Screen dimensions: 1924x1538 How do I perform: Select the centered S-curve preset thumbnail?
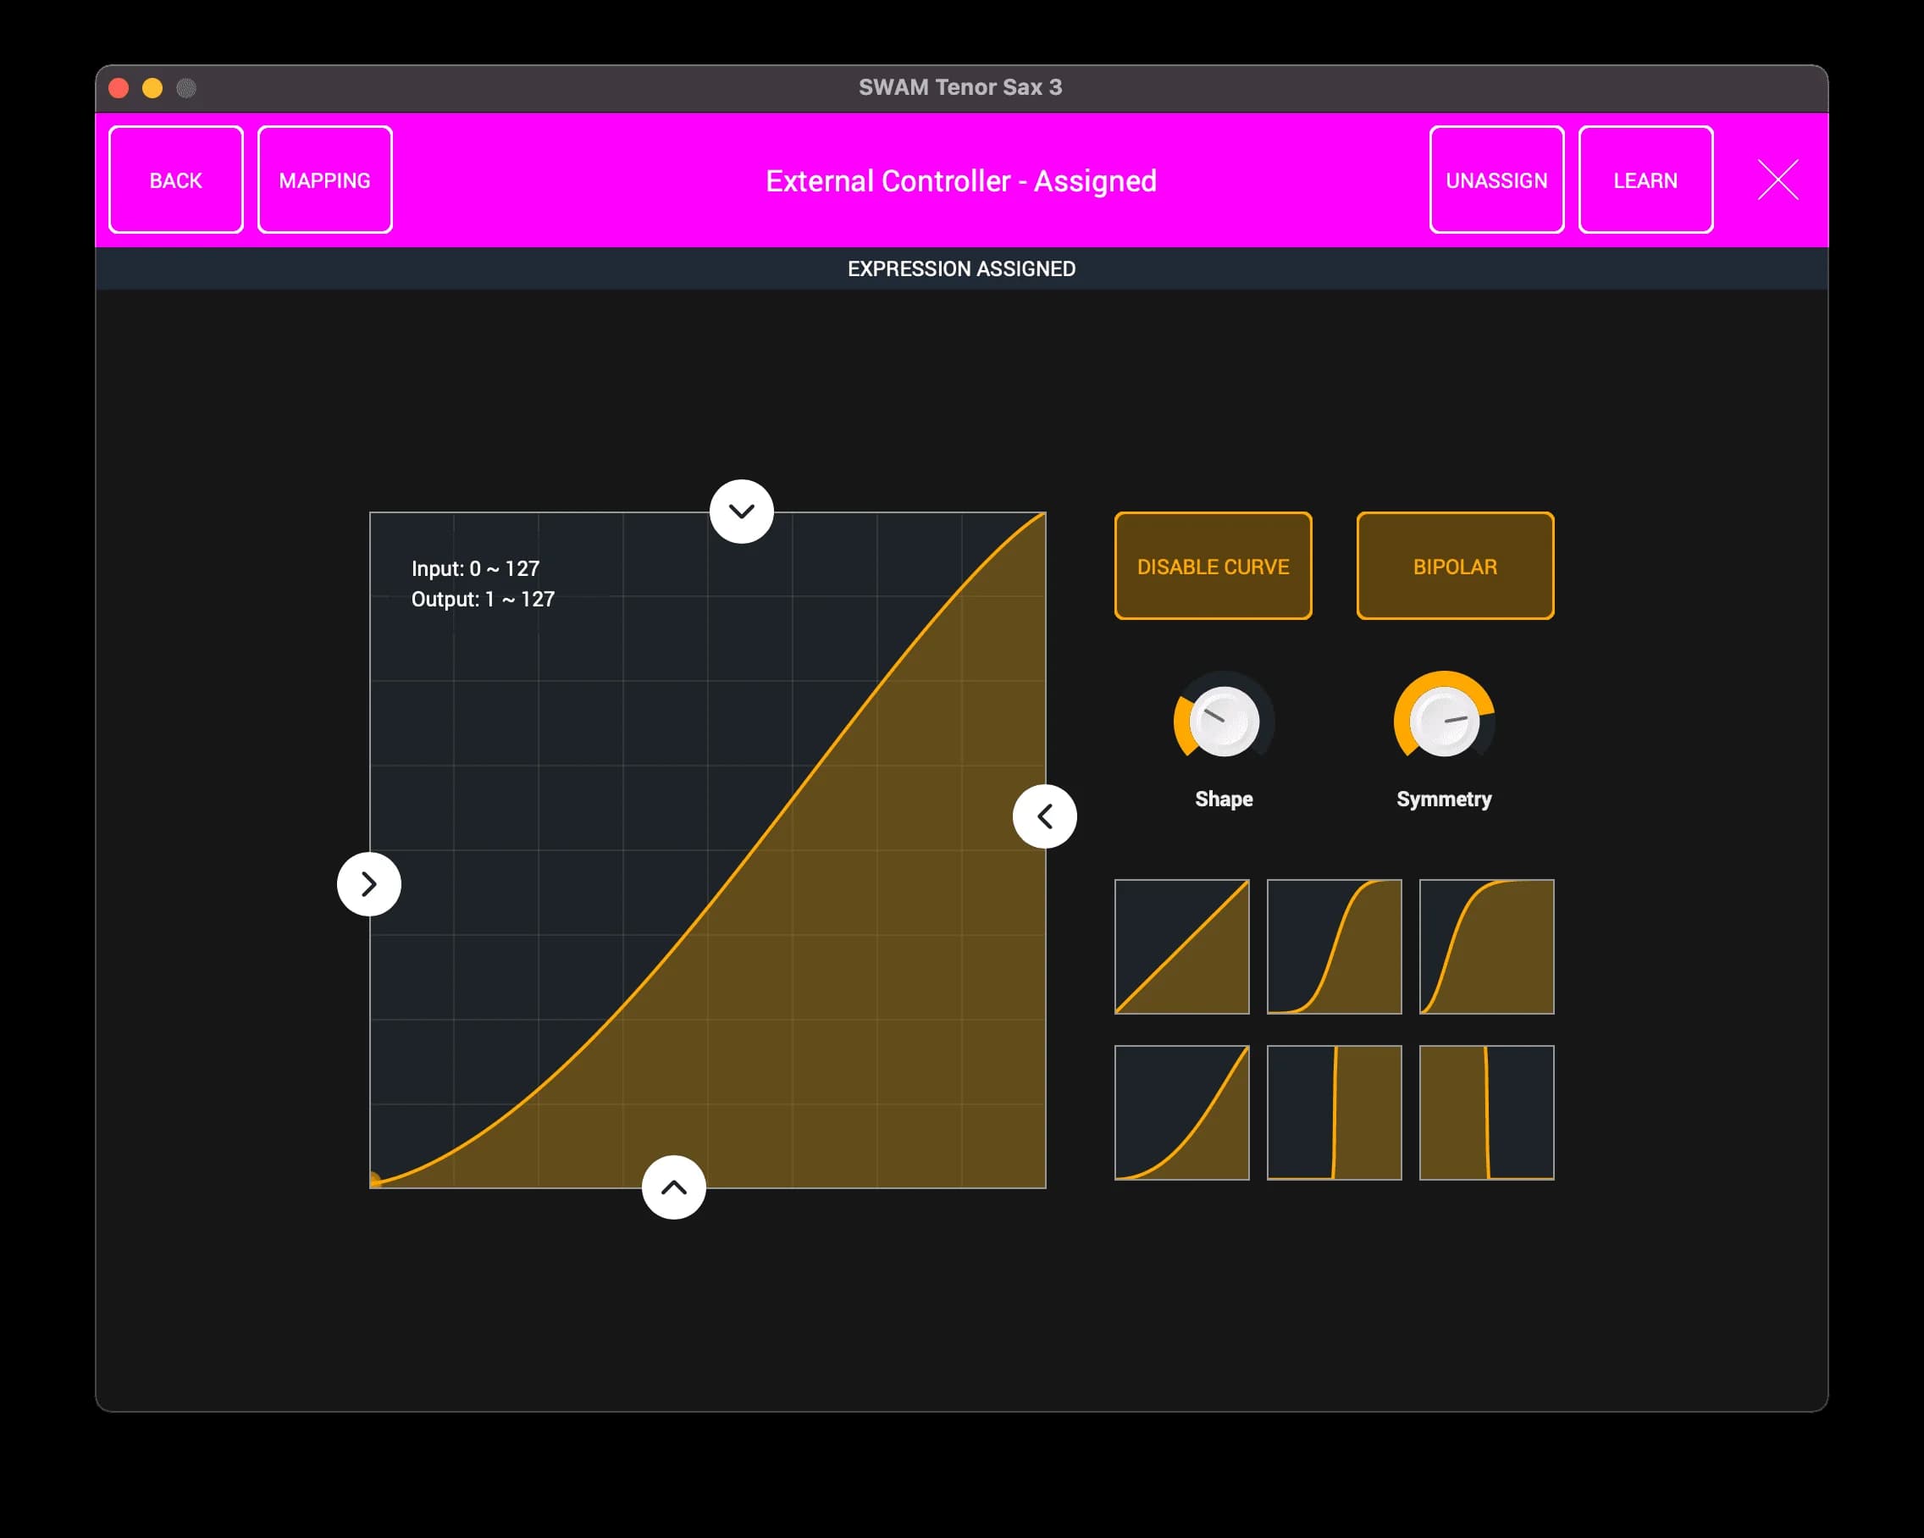[1334, 946]
